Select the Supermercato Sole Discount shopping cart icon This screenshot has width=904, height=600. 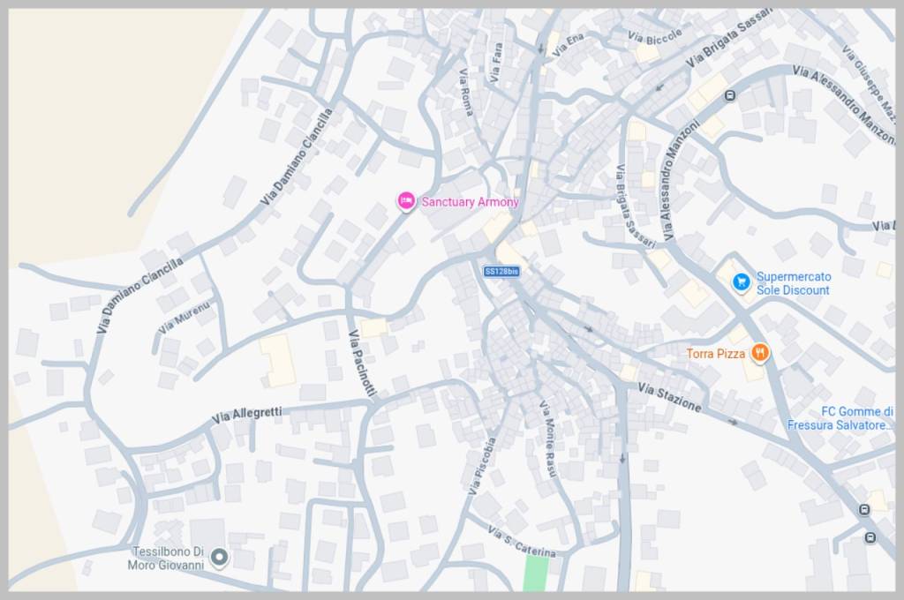pos(741,282)
